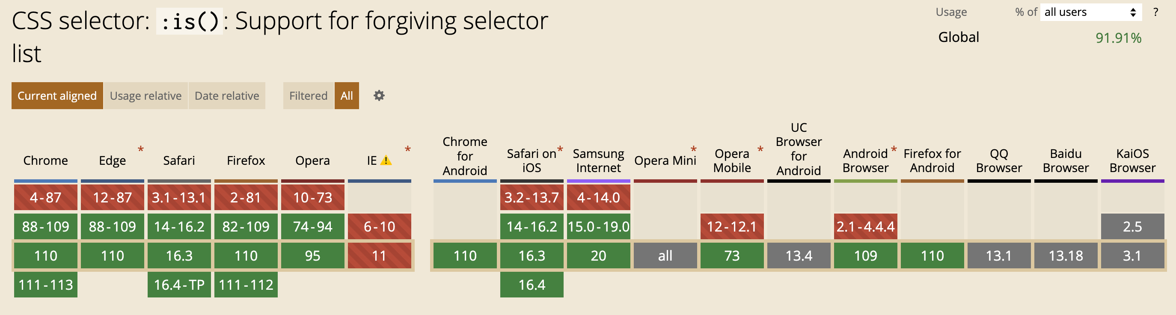The image size is (1176, 315).
Task: Toggle the Filtered browsers view
Action: [x=308, y=96]
